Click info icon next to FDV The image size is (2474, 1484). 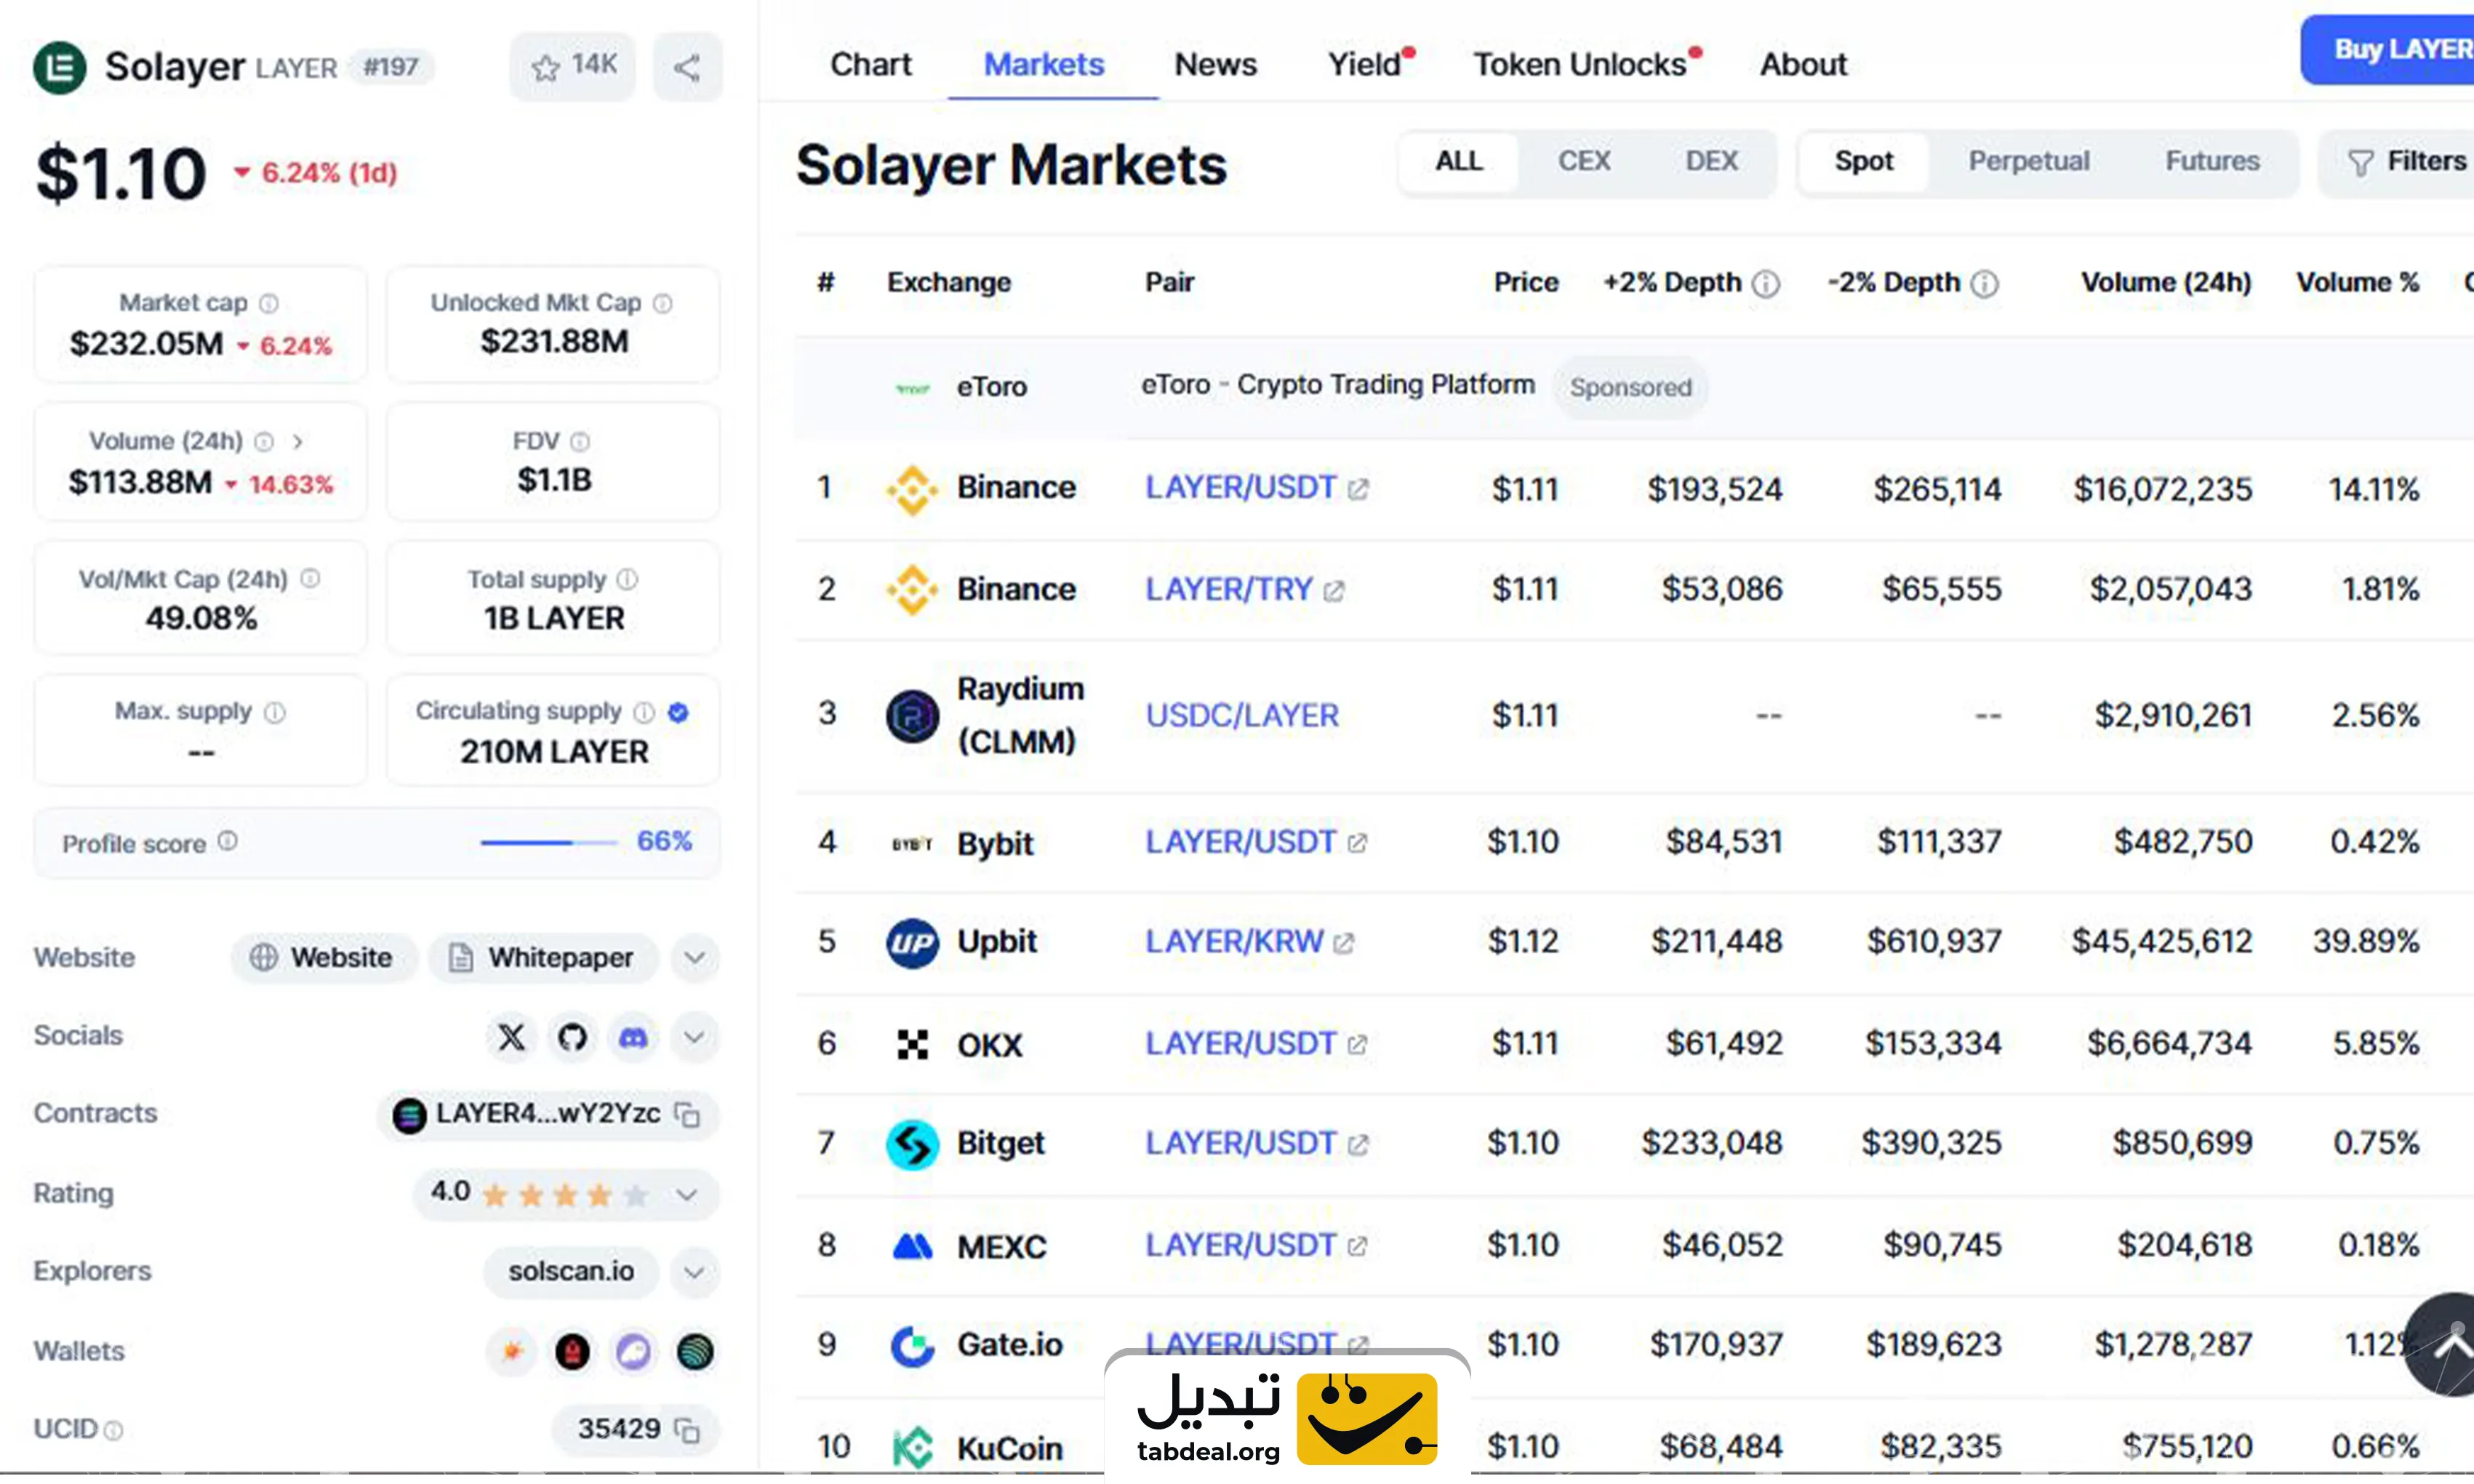click(x=580, y=441)
